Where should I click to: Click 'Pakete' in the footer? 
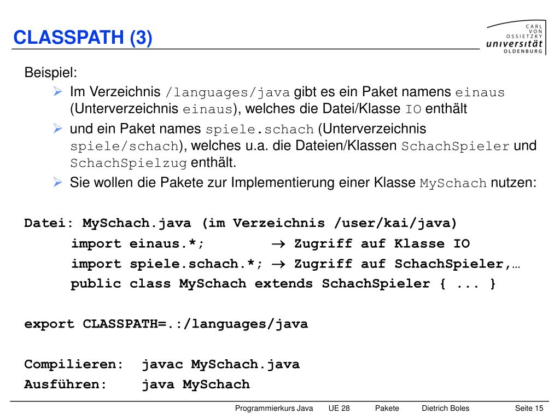pos(387,408)
